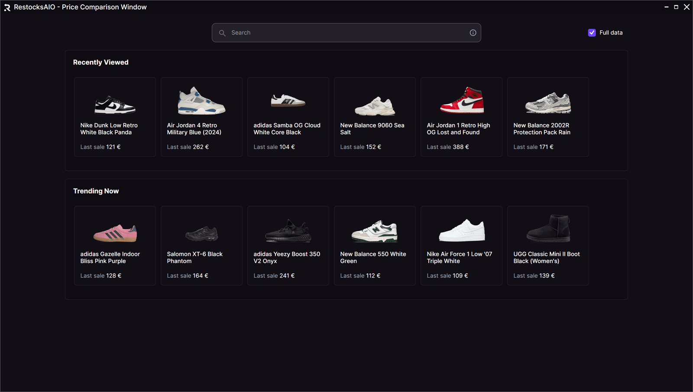Minimize the RestocksAIO window
The image size is (693, 392).
pos(666,7)
